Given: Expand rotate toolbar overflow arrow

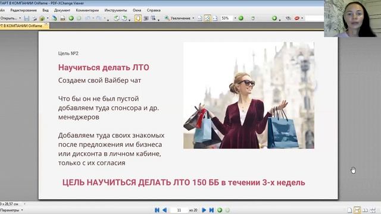Looking at the screenshot, I should coord(129,20).
